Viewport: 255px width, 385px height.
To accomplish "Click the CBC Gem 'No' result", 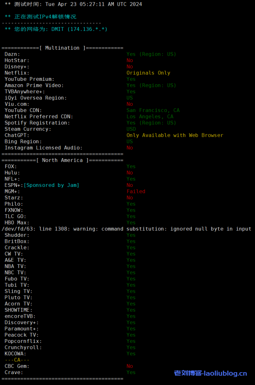I will pos(130,366).
